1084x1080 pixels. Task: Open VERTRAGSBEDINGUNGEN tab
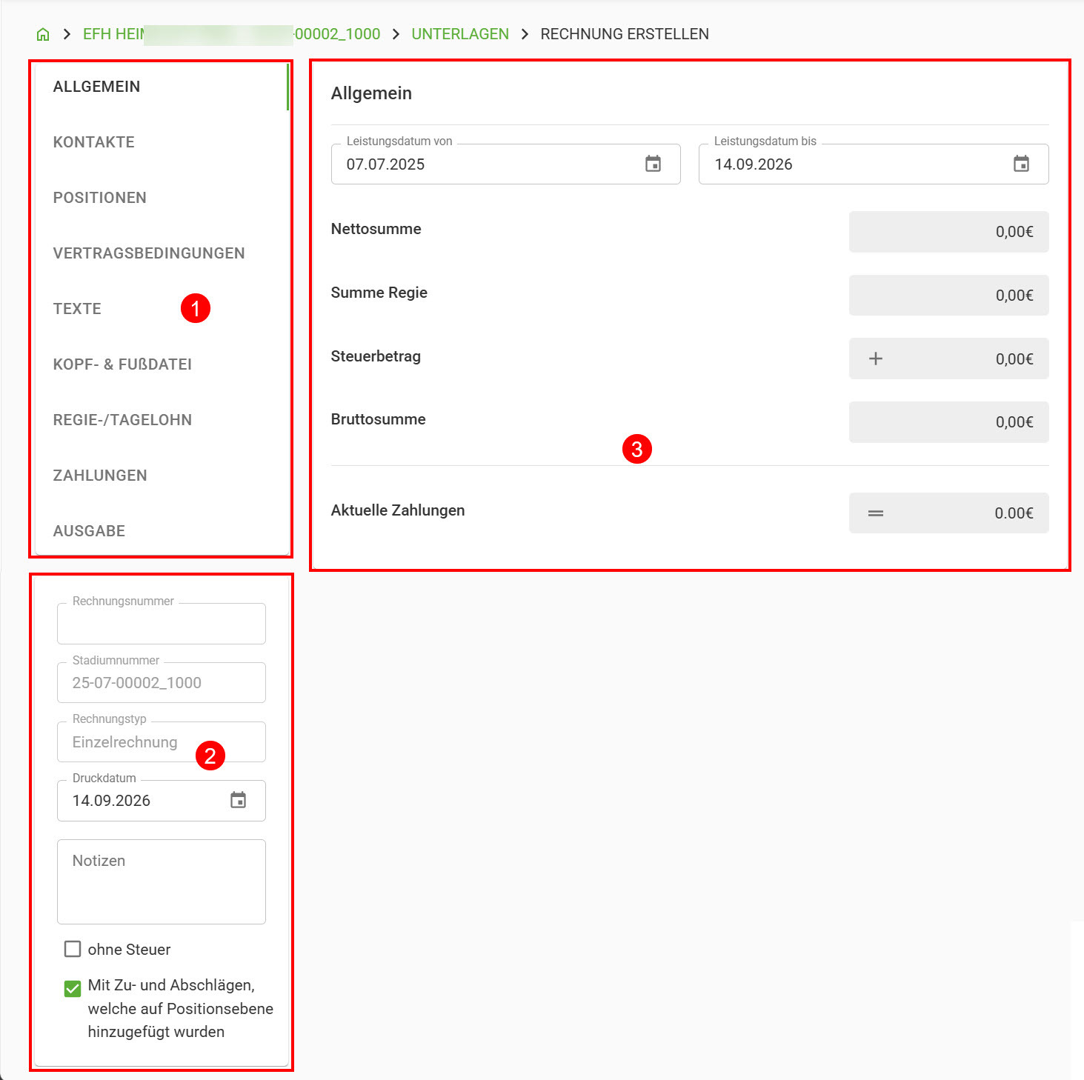tap(162, 253)
